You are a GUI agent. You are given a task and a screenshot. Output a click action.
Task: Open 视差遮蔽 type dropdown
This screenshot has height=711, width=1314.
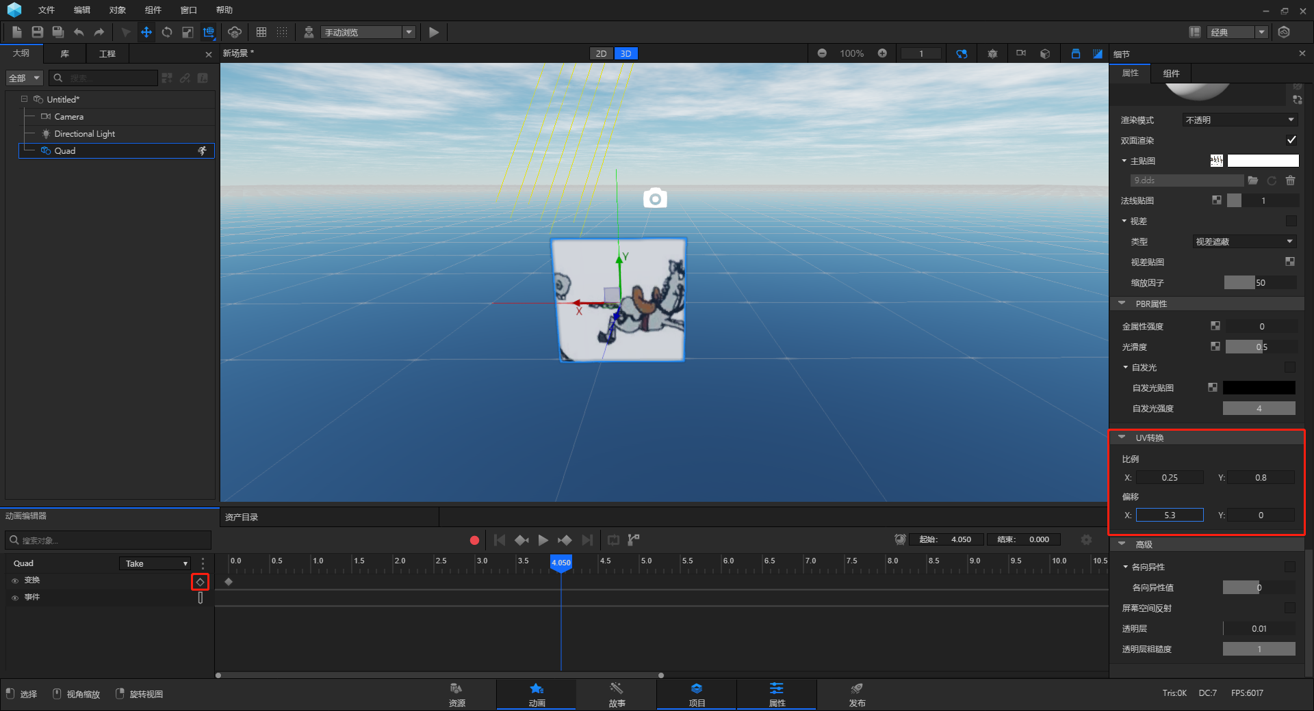pyautogui.click(x=1244, y=241)
